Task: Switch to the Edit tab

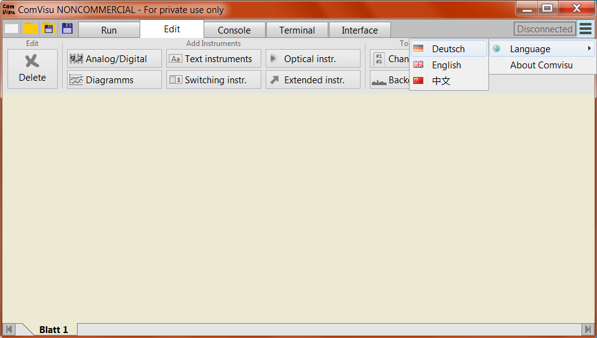Action: tap(172, 29)
